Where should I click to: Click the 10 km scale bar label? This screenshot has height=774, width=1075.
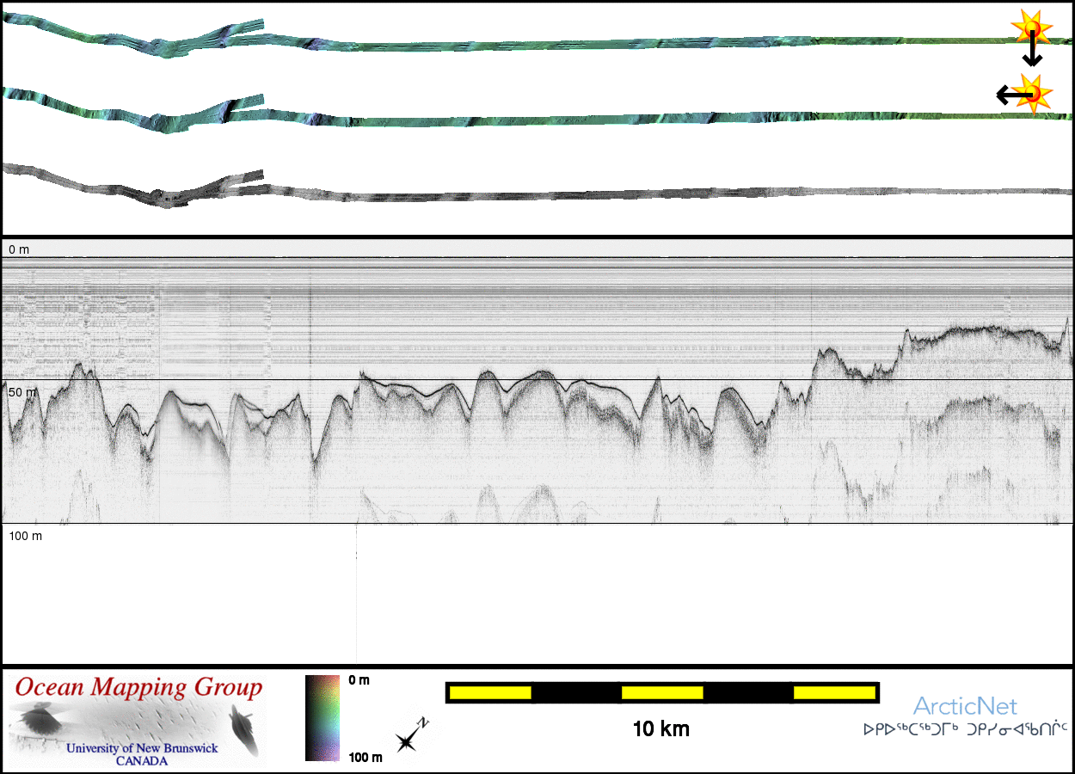(660, 729)
